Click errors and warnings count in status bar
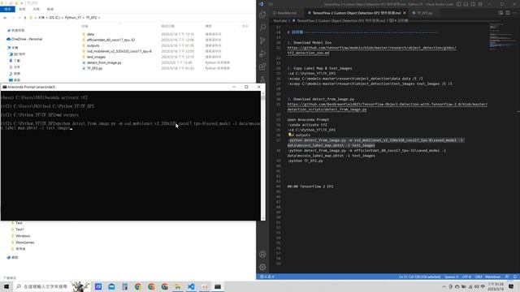The image size is (520, 292). [x=267, y=277]
